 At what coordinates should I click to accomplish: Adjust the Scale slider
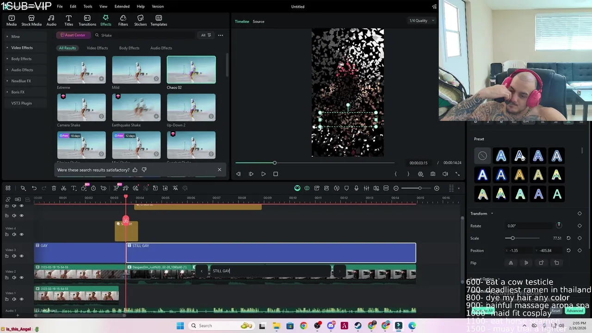522,238
